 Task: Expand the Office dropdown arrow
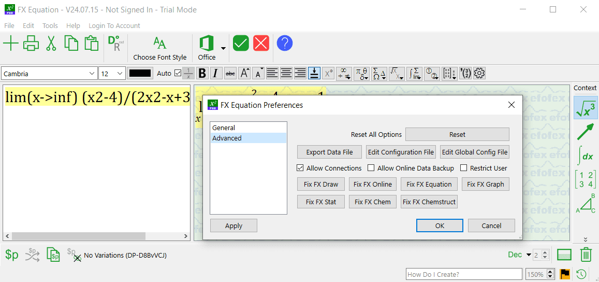[223, 48]
